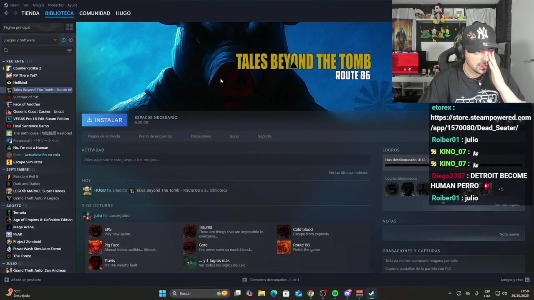The height and width of the screenshot is (300, 534).
Task: Click HUGO avatar in activity feed
Action: click(x=87, y=190)
